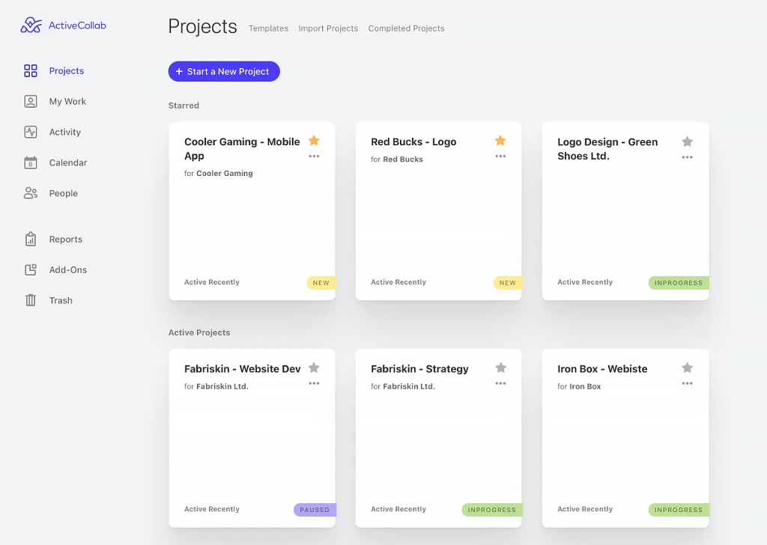Open options menu for Fabriskin - Strategy
This screenshot has width=767, height=545.
500,383
